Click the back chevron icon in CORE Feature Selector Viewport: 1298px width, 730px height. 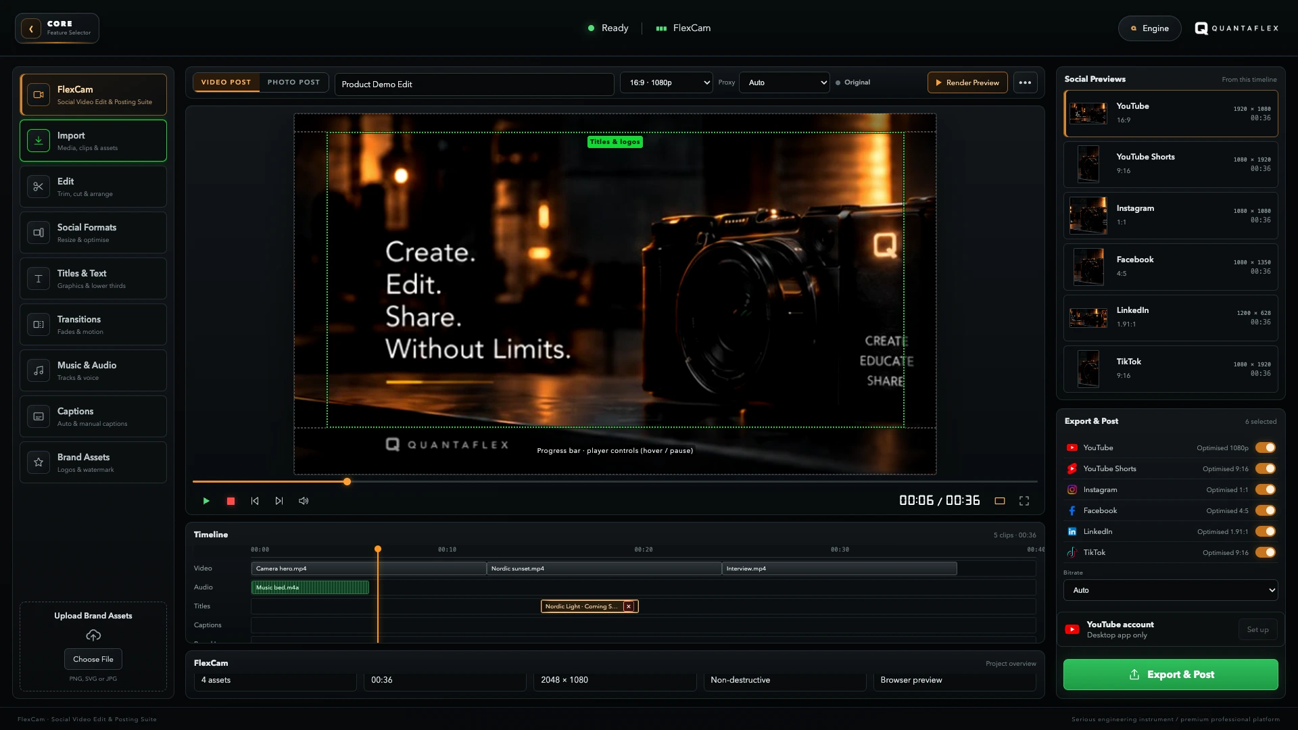point(31,28)
